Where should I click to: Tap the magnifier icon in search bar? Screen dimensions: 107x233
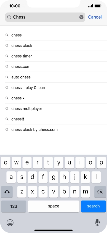click(9, 17)
